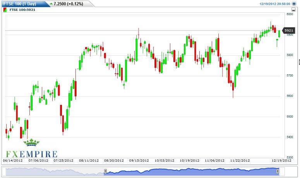Click the FXEMPIRE watermark text
This screenshot has width=300, height=178.
tap(31, 154)
